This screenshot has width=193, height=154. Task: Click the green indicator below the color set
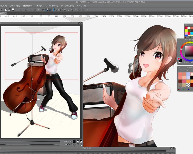(x=184, y=89)
